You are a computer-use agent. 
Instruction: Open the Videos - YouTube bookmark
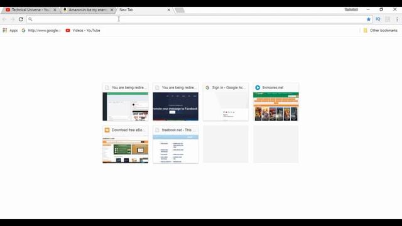tap(83, 31)
